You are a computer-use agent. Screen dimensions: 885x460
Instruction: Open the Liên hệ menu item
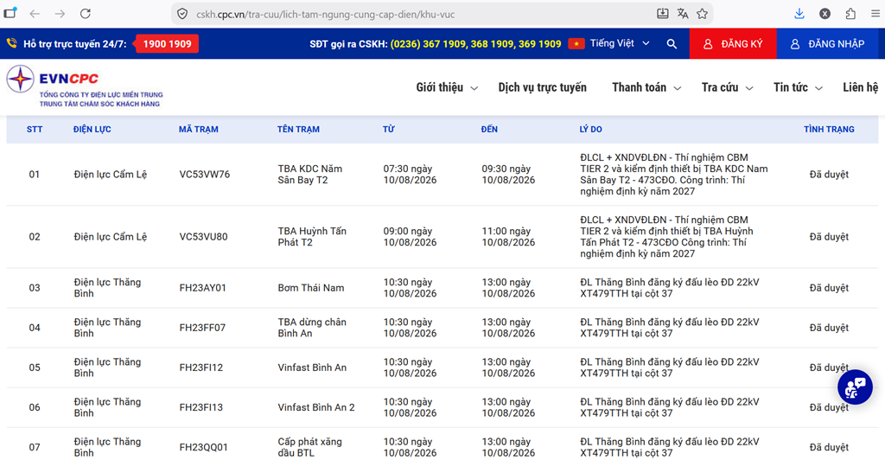pos(861,87)
